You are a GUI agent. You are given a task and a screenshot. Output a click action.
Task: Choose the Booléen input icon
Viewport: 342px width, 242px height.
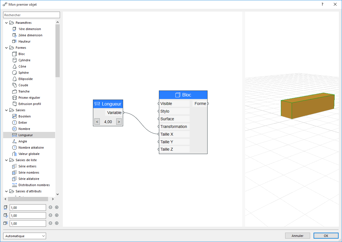[14, 116]
